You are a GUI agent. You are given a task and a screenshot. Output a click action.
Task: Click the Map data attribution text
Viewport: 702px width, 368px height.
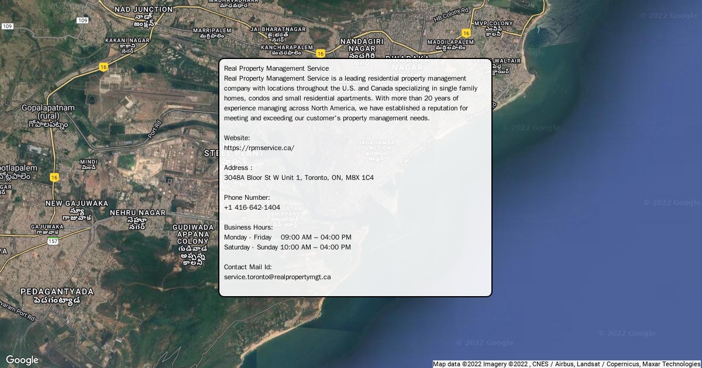pyautogui.click(x=566, y=364)
